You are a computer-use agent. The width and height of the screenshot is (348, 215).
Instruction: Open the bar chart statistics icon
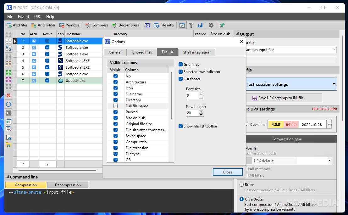click(200, 25)
